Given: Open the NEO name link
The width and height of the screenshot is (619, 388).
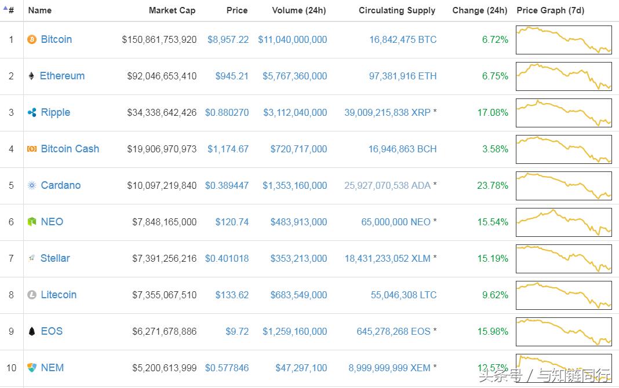Looking at the screenshot, I should click(52, 222).
